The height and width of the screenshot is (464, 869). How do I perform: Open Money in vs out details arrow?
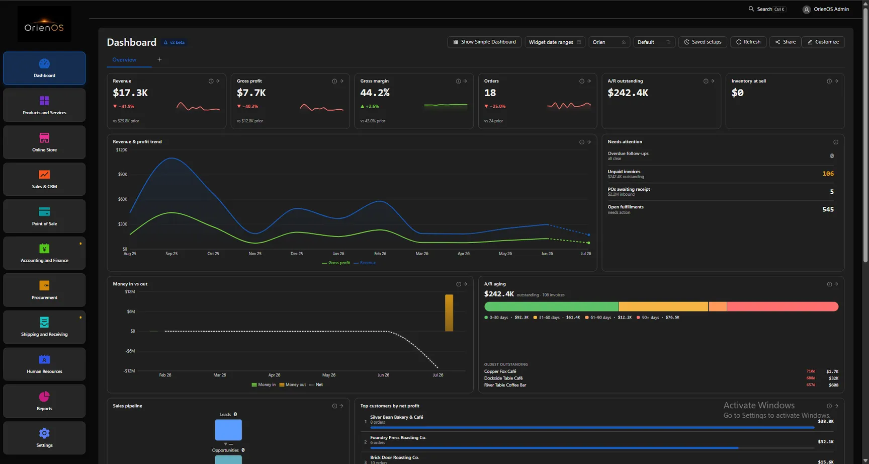(x=465, y=284)
